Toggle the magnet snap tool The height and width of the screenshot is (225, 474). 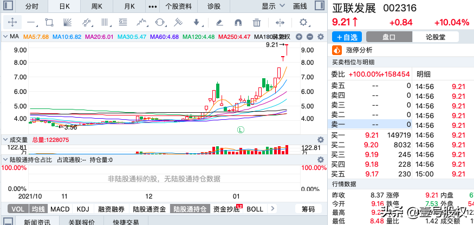coord(238,22)
